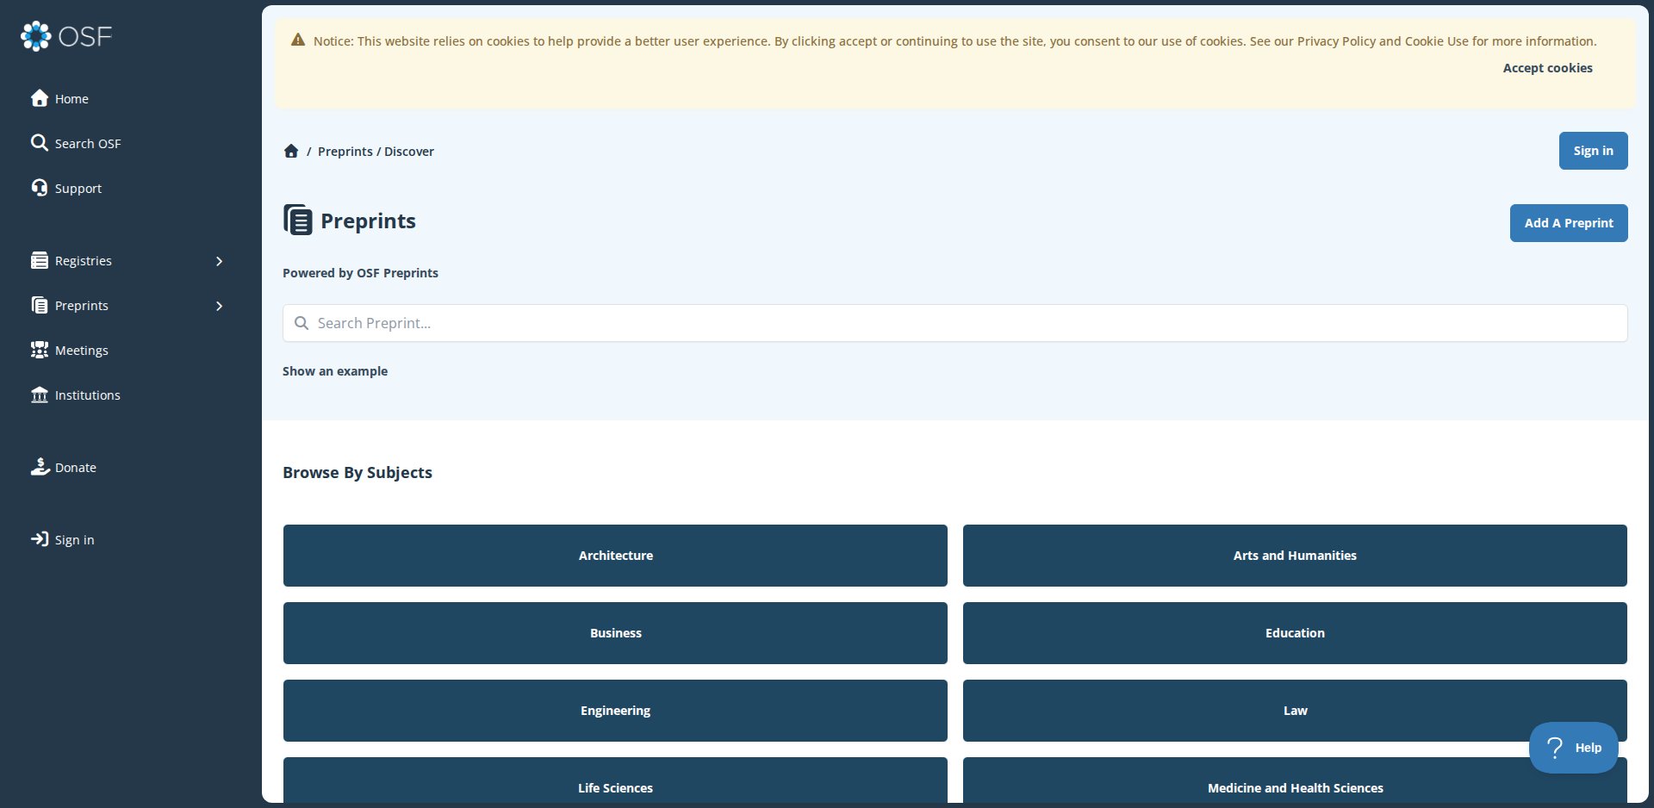Viewport: 1654px width, 808px height.
Task: Click the blue Sign in button
Action: click(1593, 151)
